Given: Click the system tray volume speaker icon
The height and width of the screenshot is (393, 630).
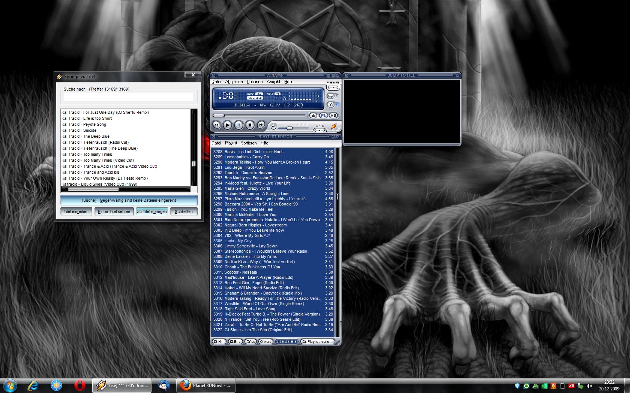Looking at the screenshot, I should [589, 386].
